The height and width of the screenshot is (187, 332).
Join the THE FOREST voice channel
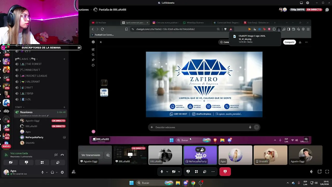(x=41, y=64)
